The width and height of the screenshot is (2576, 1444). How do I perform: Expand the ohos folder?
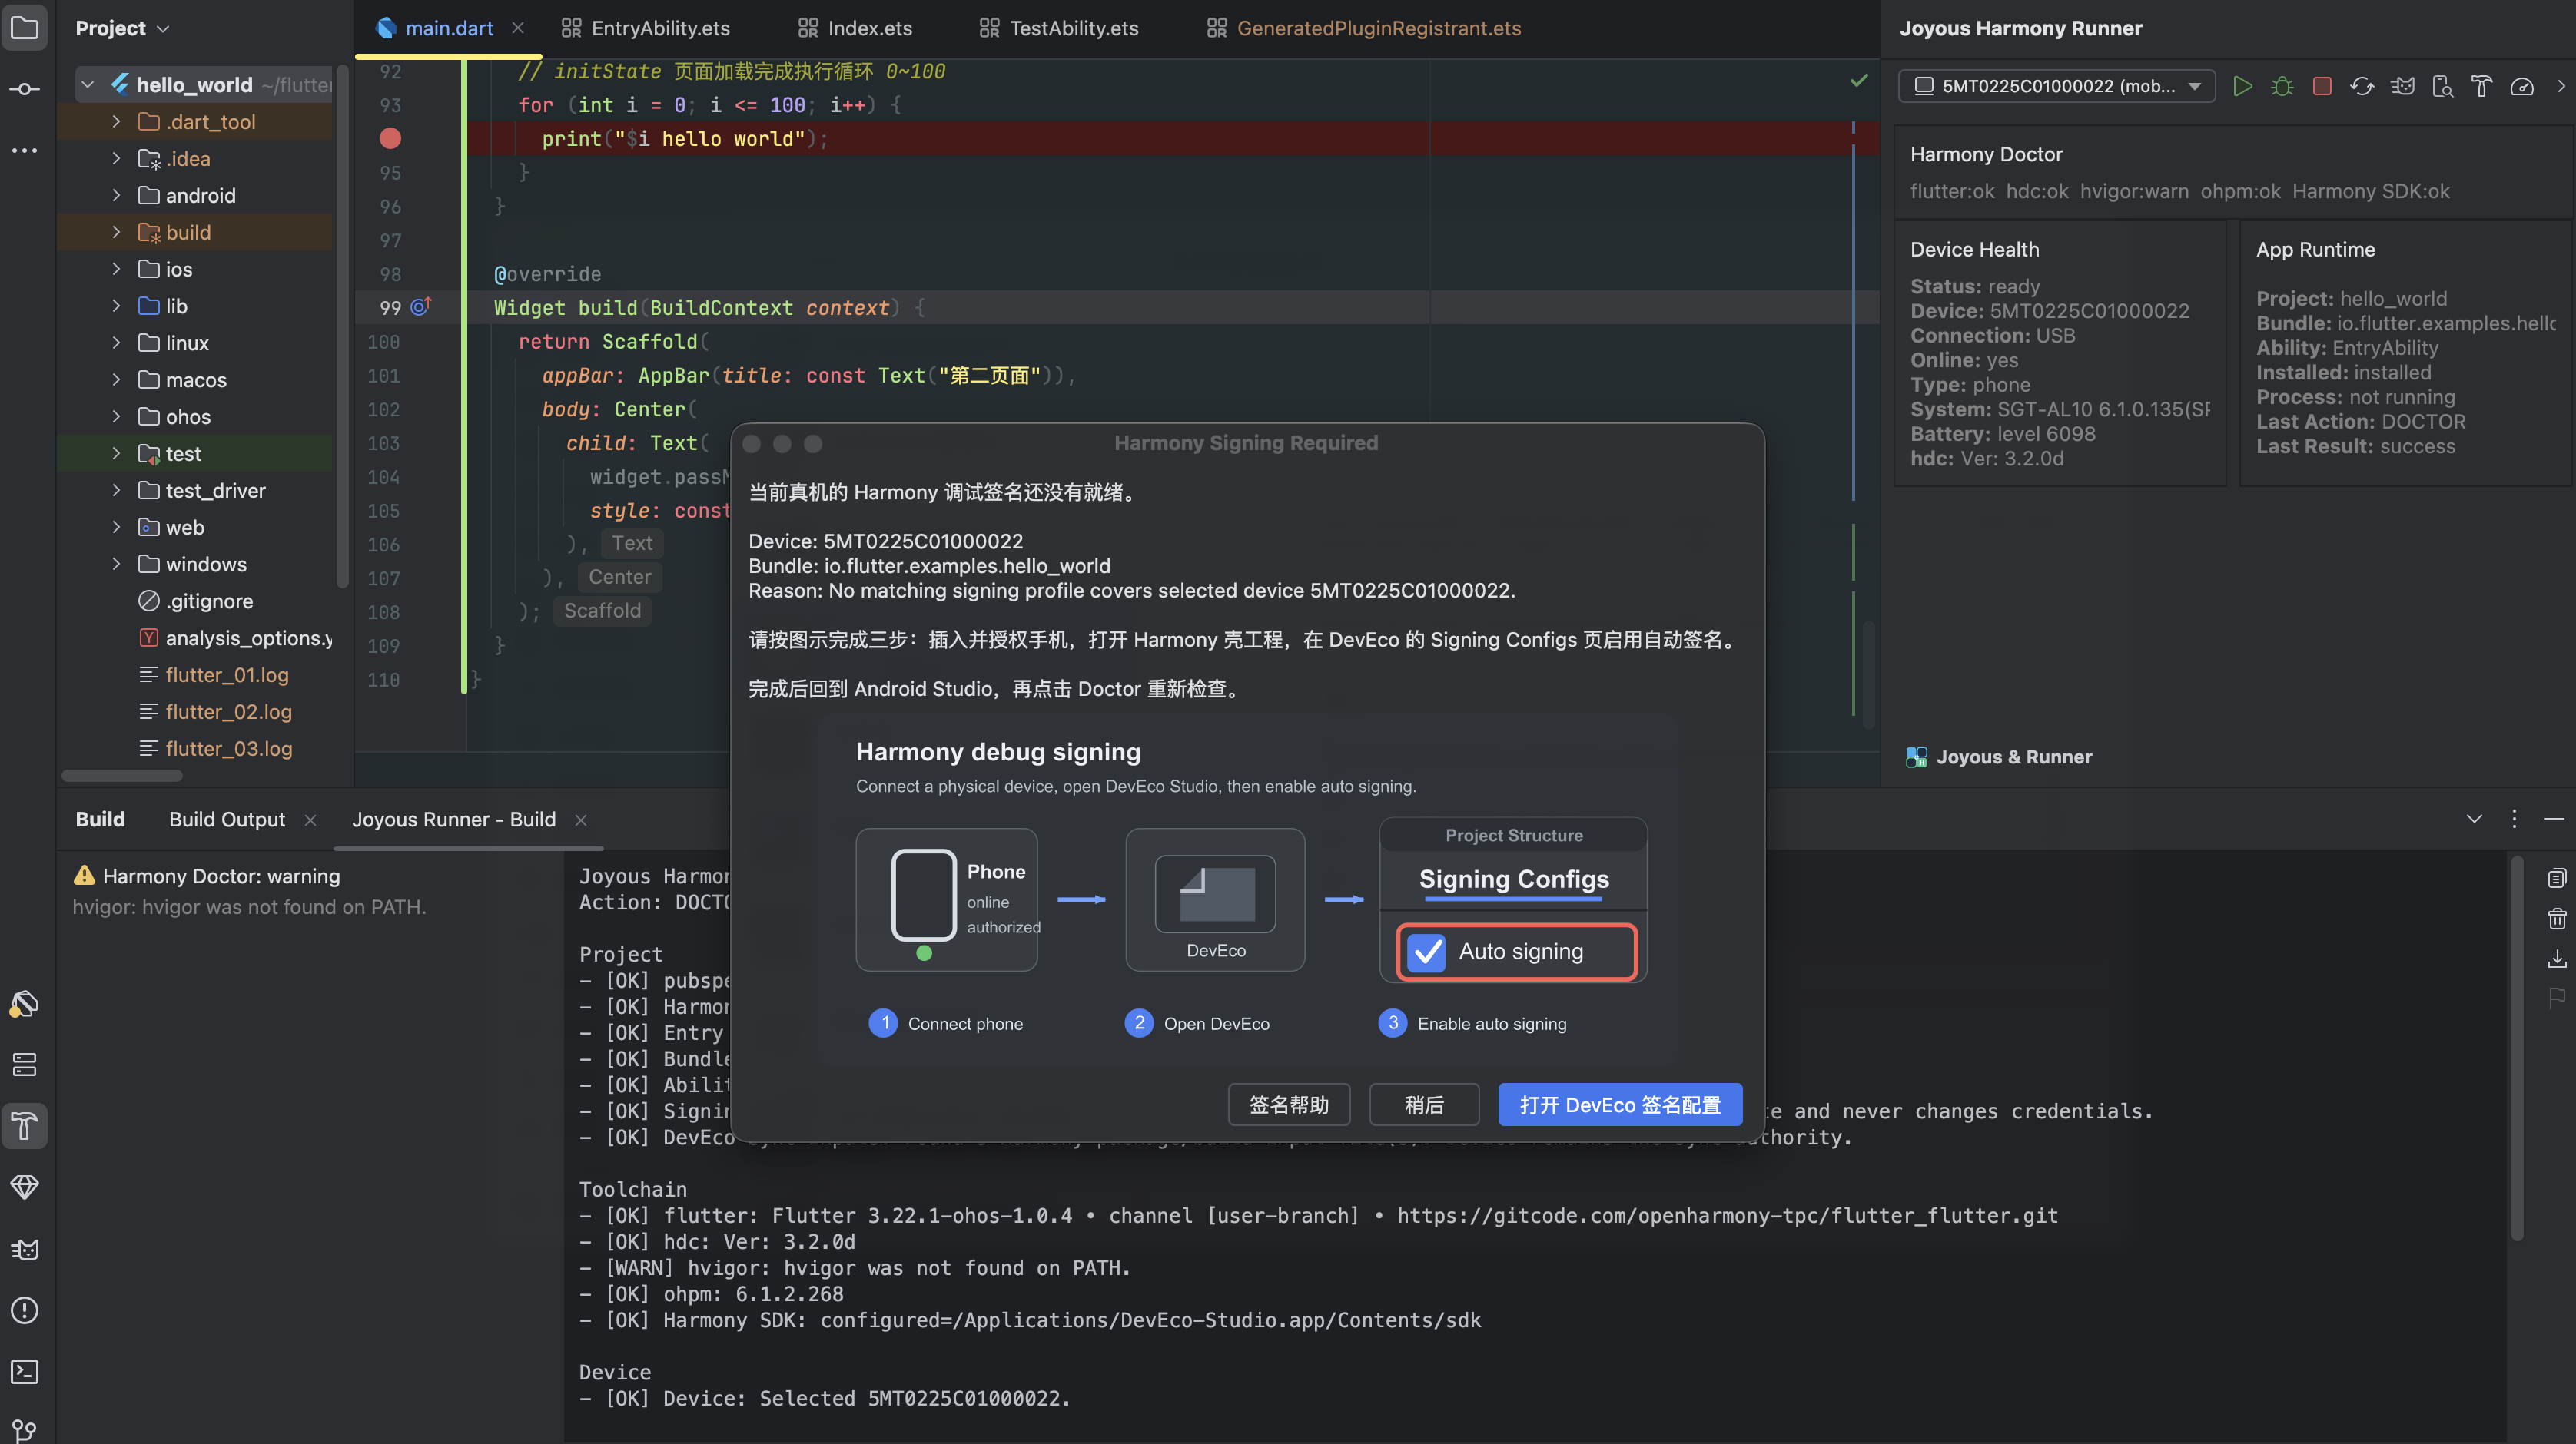click(x=116, y=417)
